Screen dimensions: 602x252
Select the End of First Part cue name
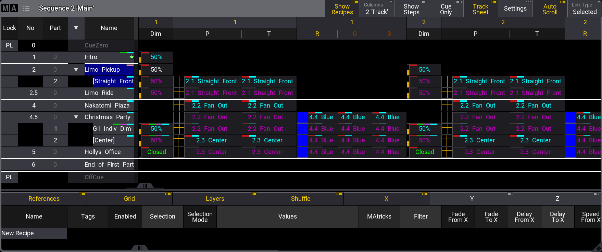109,165
